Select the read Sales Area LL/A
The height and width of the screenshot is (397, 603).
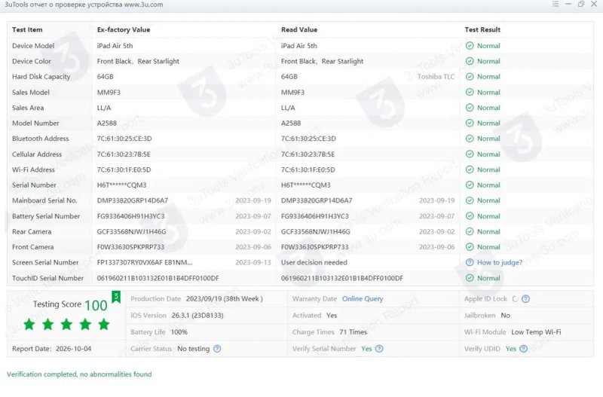[x=288, y=108]
